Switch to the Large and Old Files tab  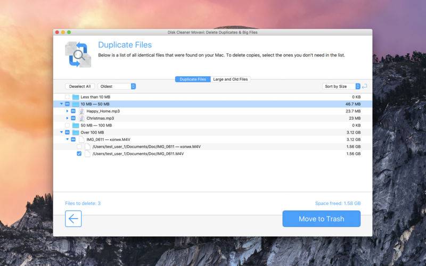click(x=231, y=79)
